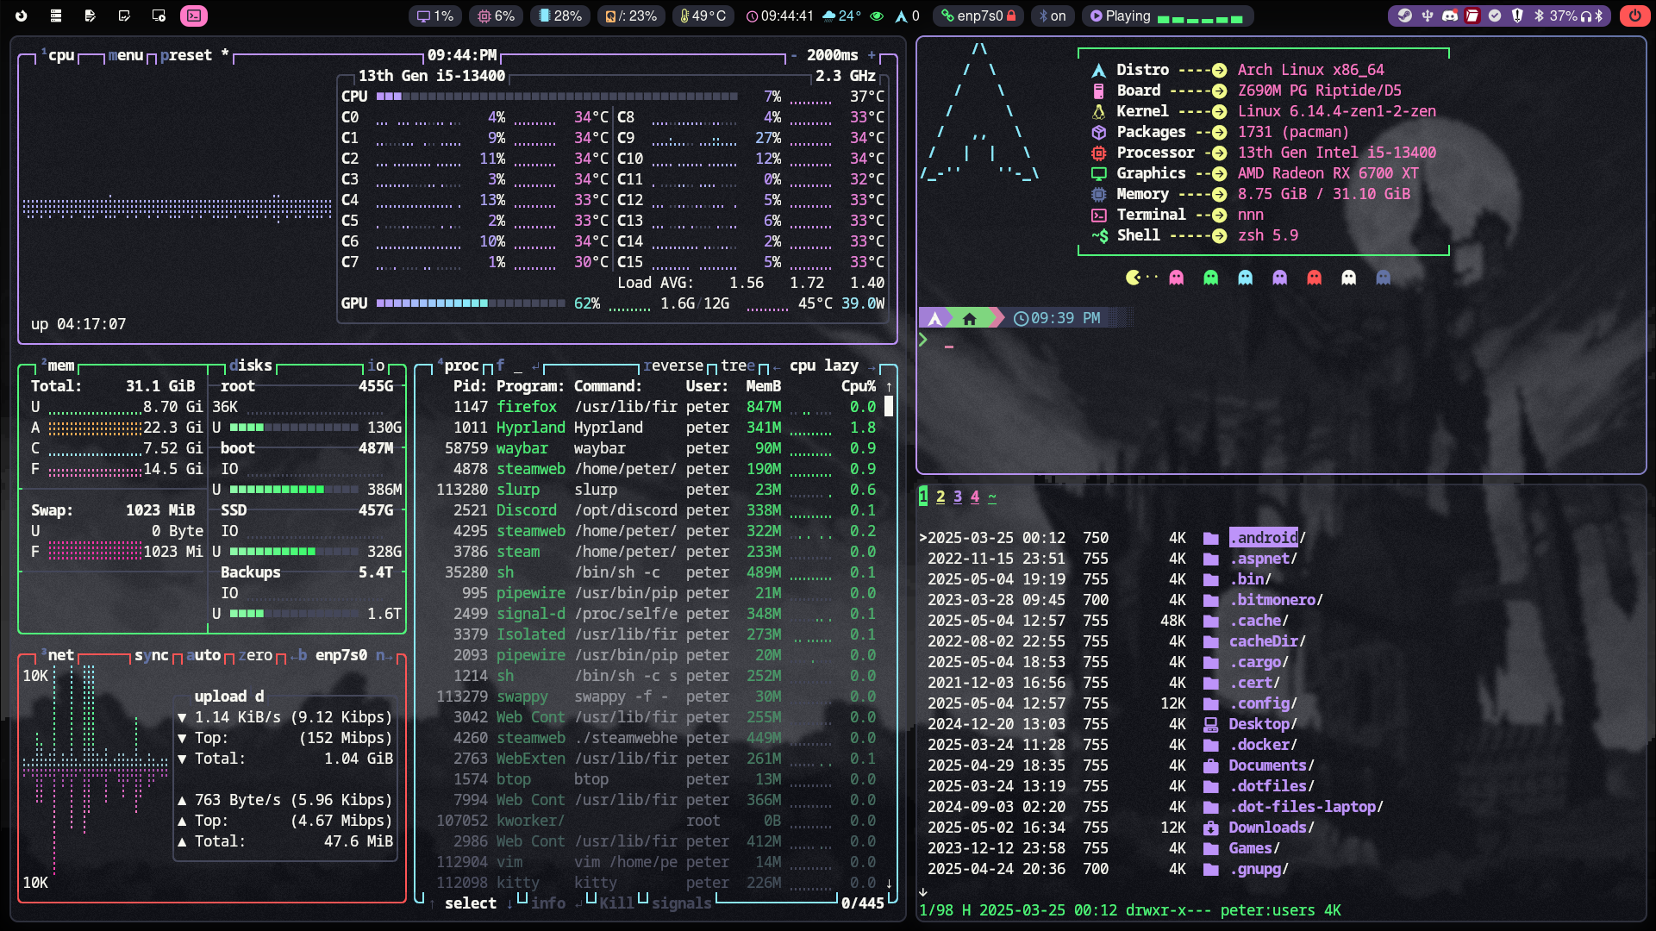Click the down arrow next to 'select'
Viewport: 1656px width, 931px height.
tap(509, 903)
